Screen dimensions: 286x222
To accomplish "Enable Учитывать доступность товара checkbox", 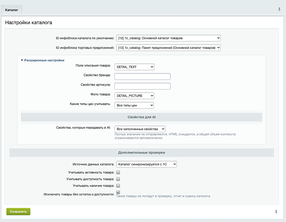I will point(118,179).
